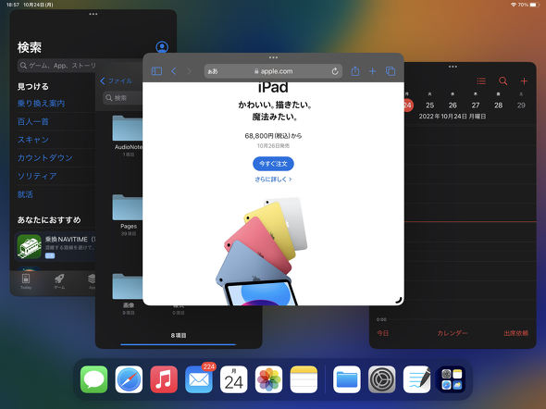Viewport: 546px width, 409px height.
Task: Open Safari share sheet
Action: (355, 71)
